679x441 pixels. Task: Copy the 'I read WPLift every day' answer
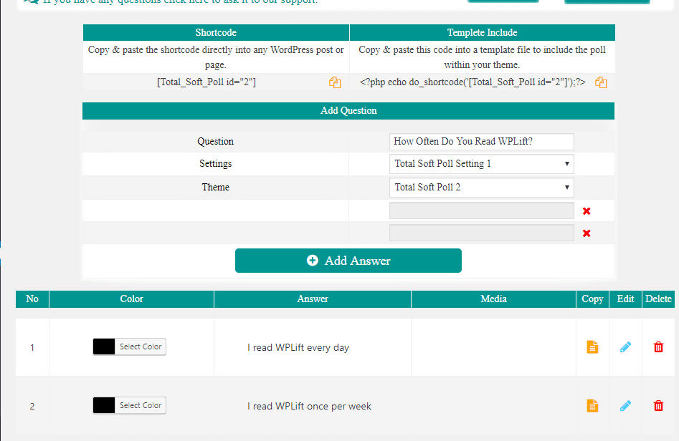[592, 347]
